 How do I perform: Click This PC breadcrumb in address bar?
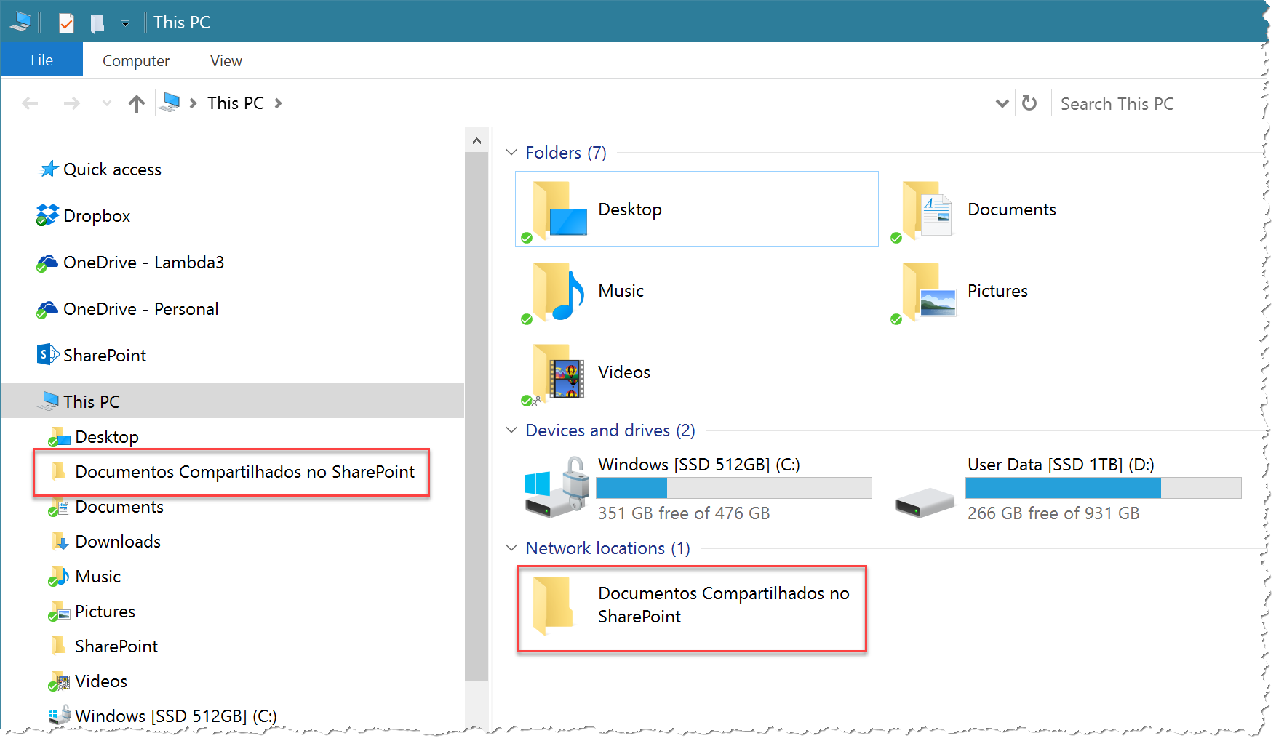236,103
